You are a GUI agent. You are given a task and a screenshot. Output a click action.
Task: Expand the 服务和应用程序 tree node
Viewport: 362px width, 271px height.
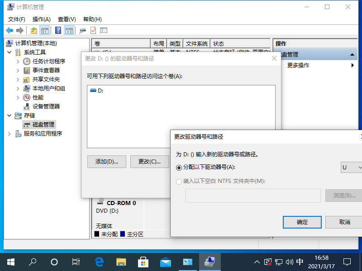[10, 133]
